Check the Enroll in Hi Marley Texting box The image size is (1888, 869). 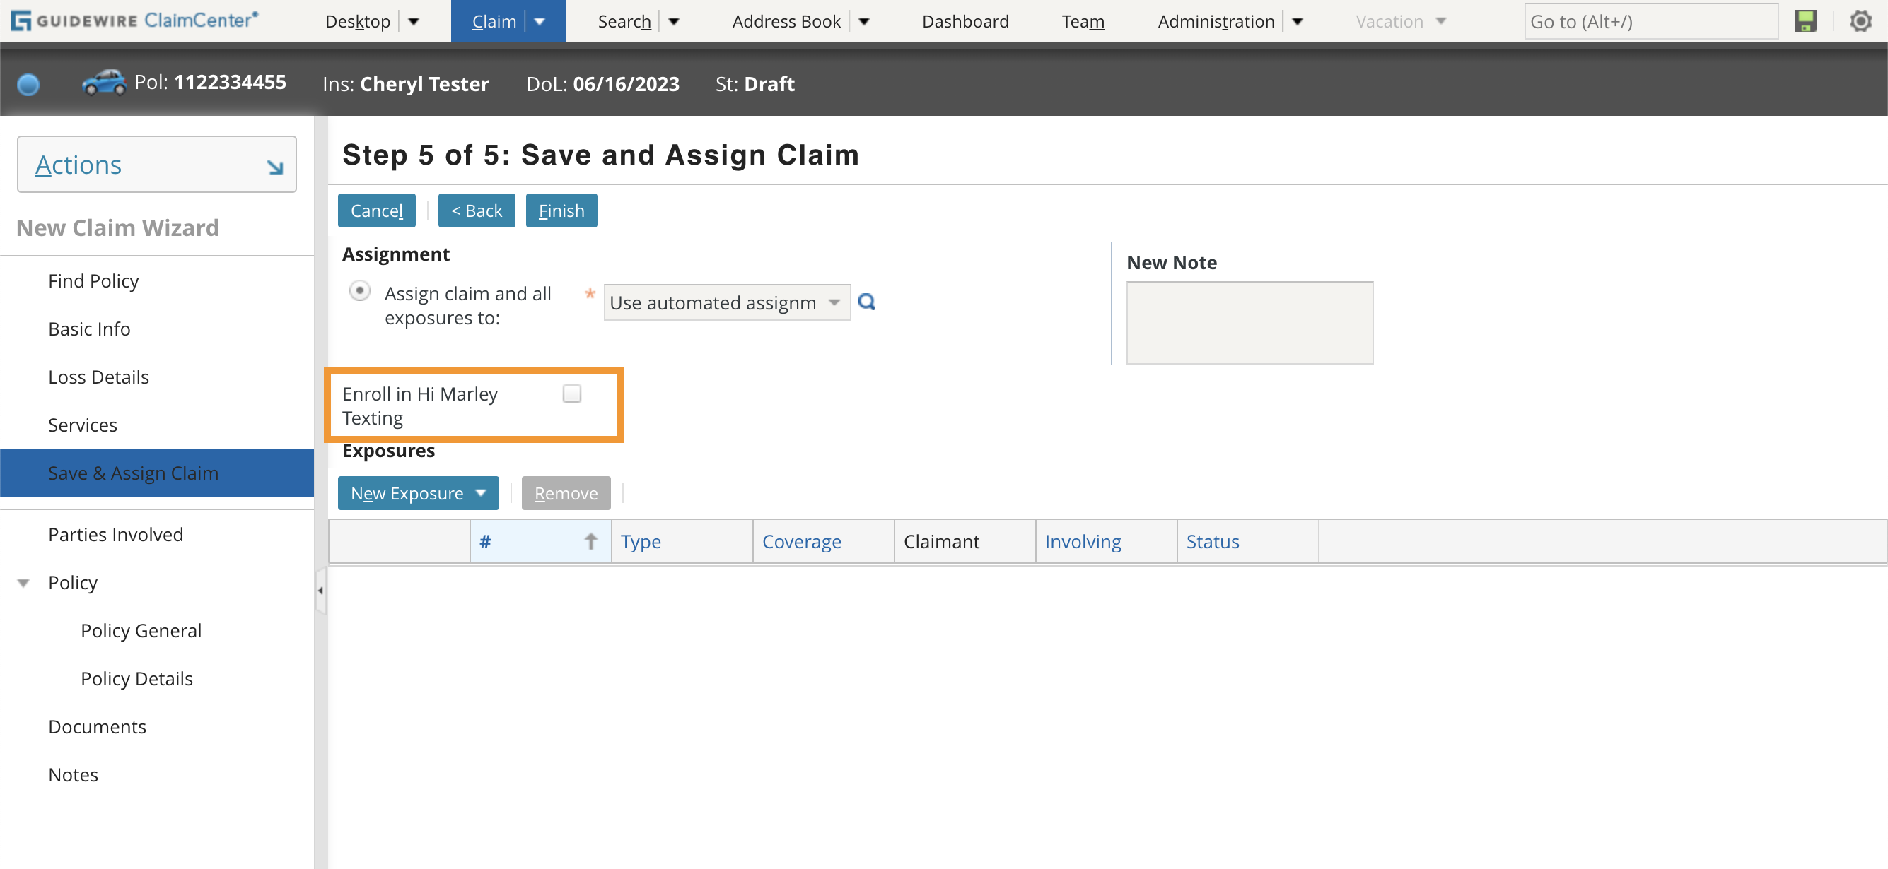tap(571, 394)
